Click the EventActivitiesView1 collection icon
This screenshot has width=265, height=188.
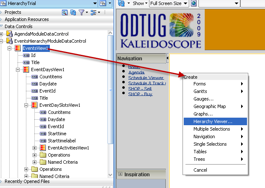pyautogui.click(x=43, y=148)
